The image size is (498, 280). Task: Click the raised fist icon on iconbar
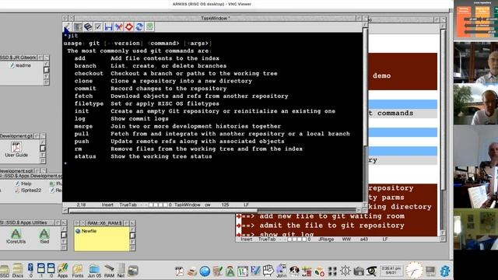click(x=268, y=271)
